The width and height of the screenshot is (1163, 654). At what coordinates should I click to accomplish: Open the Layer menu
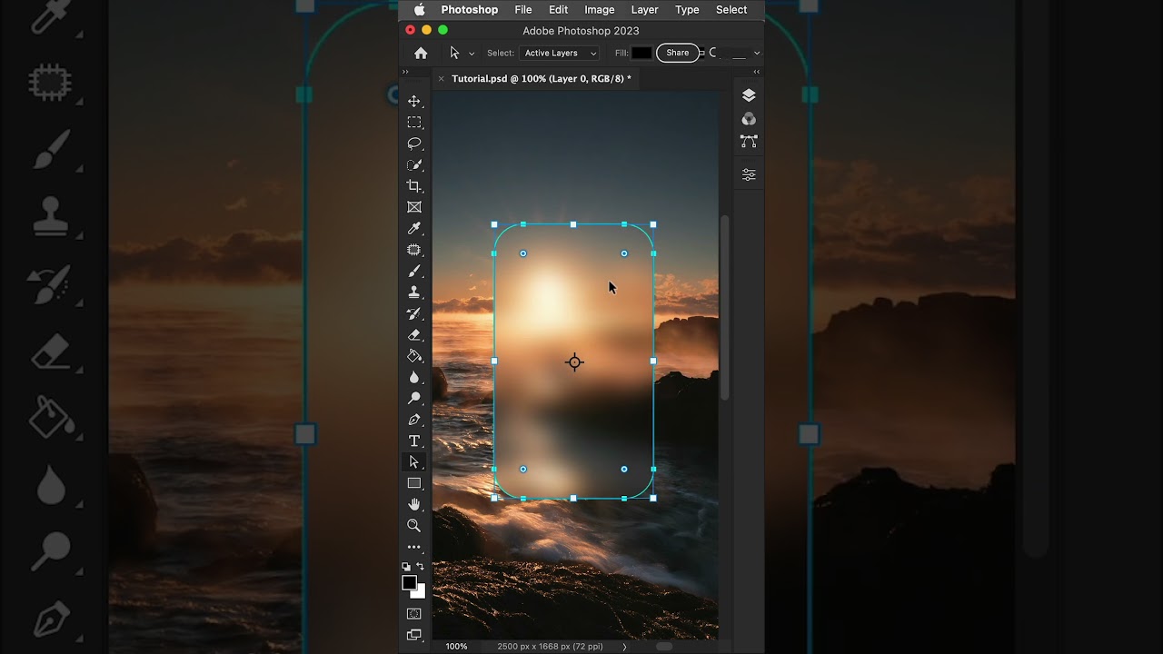pyautogui.click(x=644, y=10)
